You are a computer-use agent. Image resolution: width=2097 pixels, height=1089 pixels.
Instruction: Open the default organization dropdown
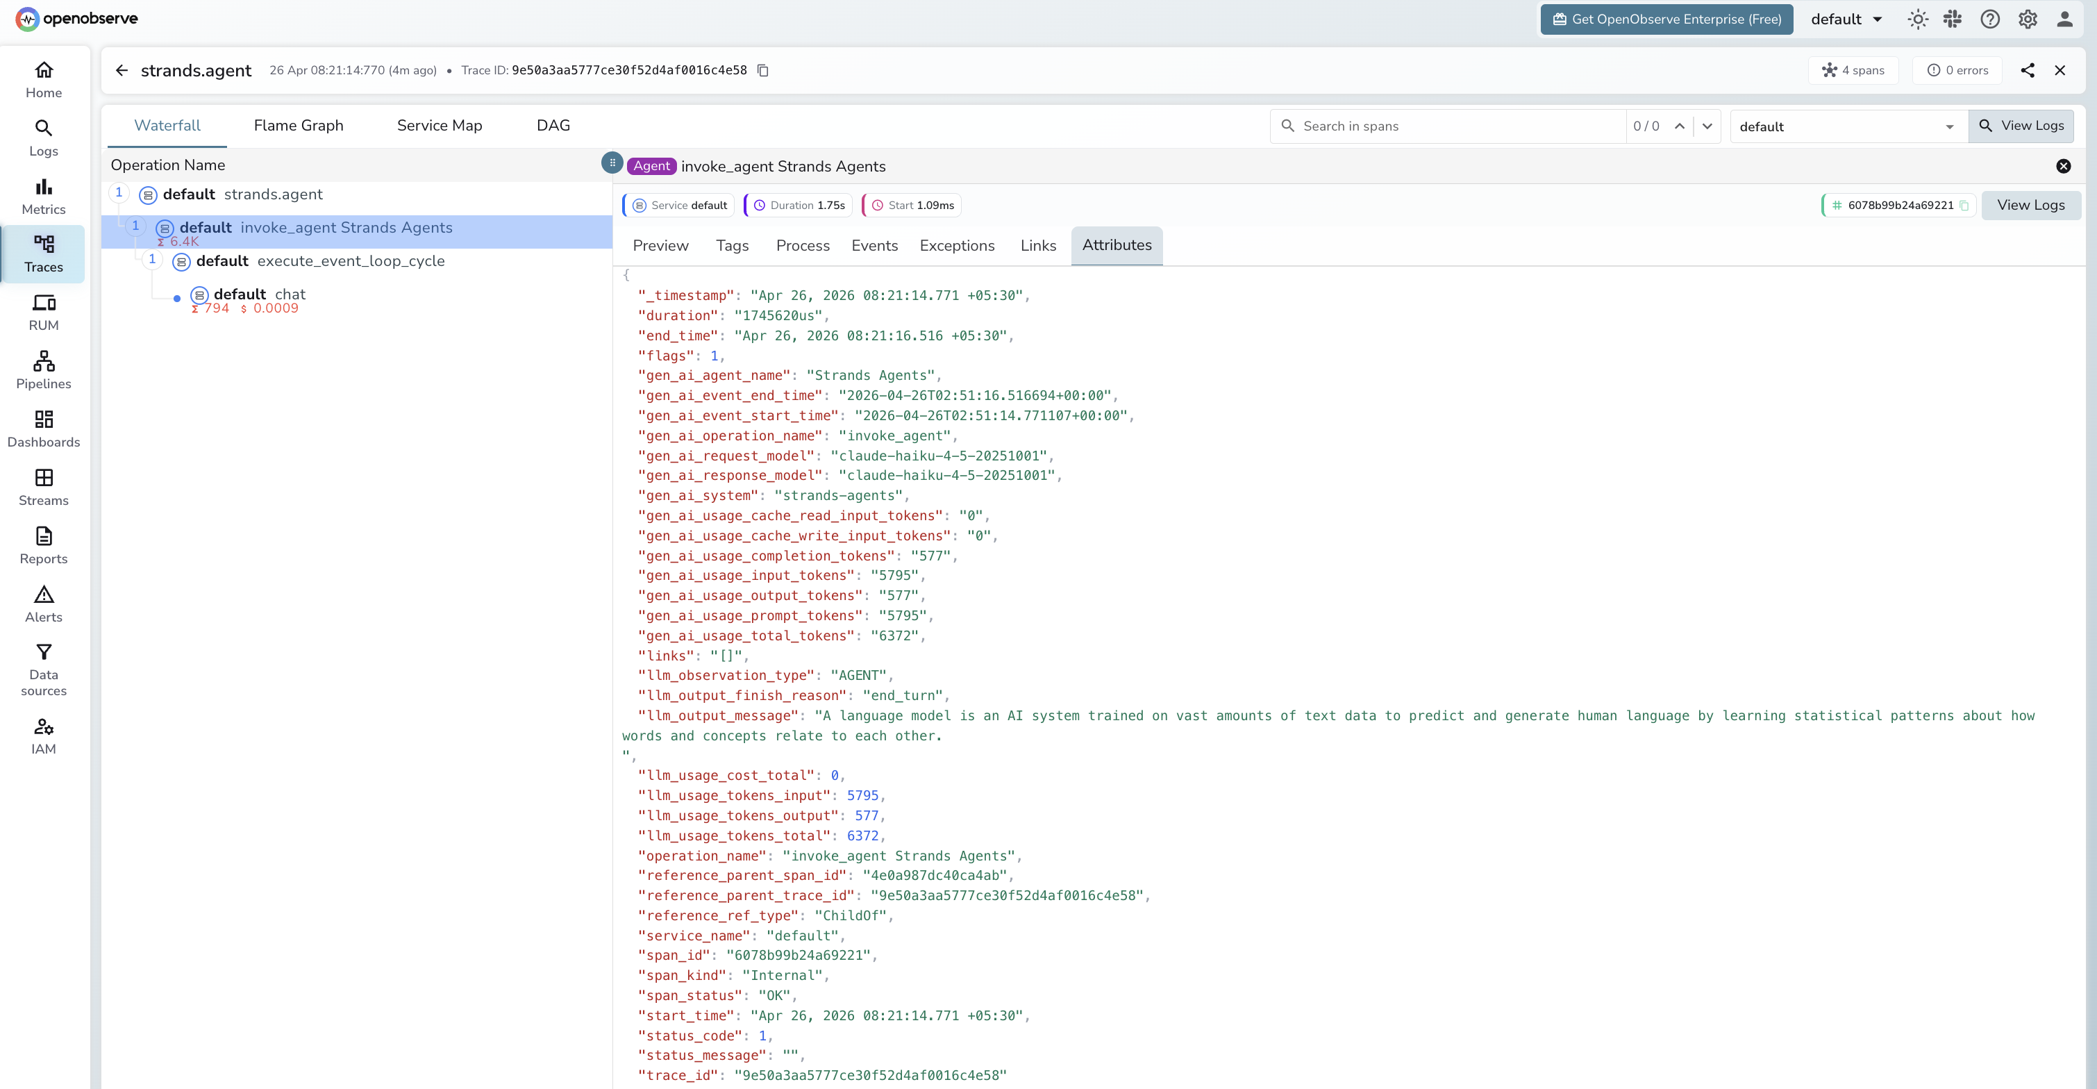1846,19
